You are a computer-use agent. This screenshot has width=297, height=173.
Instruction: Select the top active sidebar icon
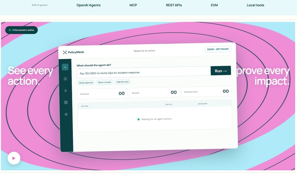coord(65,67)
